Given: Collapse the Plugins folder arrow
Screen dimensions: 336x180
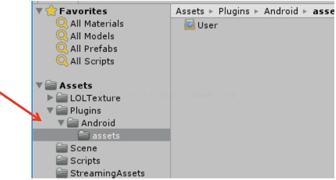Looking at the screenshot, I should pyautogui.click(x=50, y=110).
